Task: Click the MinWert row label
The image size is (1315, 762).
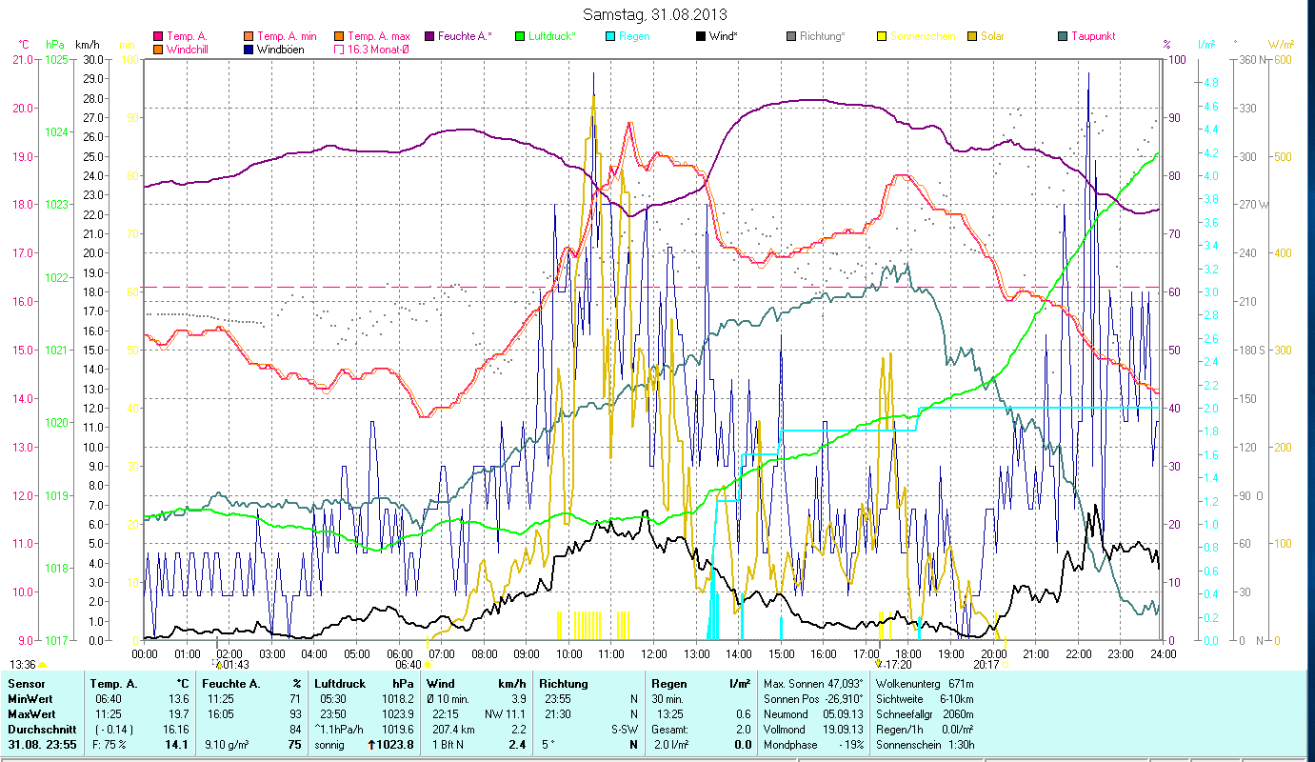Action: [30, 699]
